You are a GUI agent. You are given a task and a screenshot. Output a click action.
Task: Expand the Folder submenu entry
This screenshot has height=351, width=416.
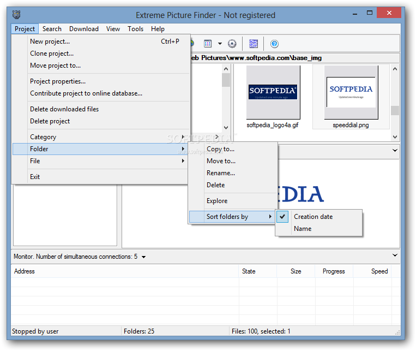(101, 149)
